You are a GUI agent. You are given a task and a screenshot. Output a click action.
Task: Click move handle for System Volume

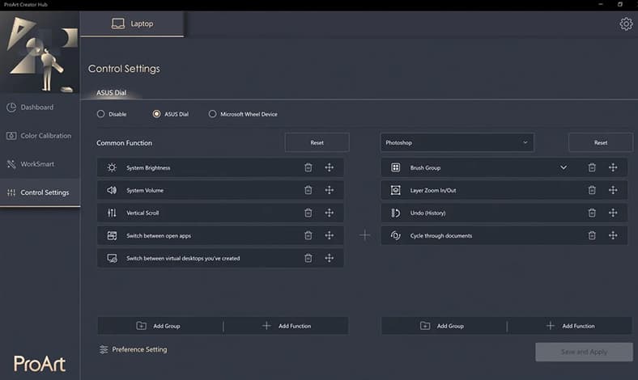point(330,190)
